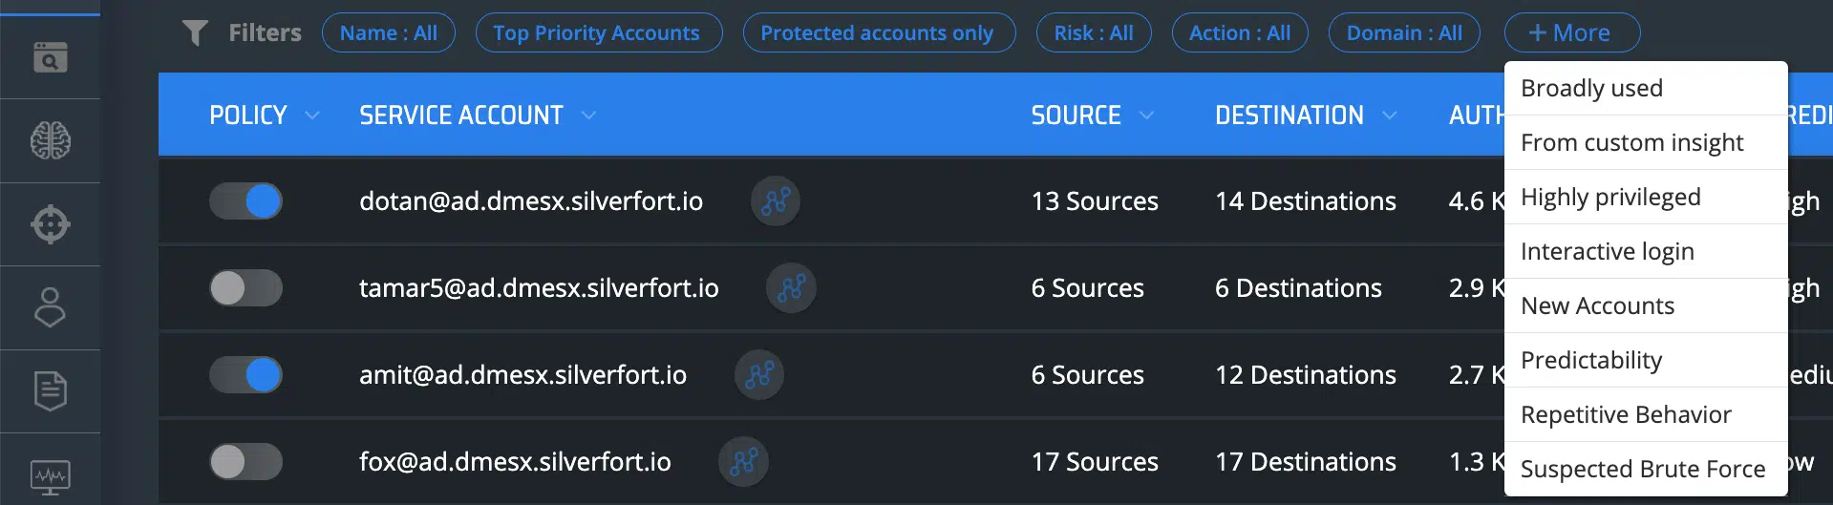
Task: Expand the SERVICE ACCOUNT column chevron
Action: tap(588, 116)
